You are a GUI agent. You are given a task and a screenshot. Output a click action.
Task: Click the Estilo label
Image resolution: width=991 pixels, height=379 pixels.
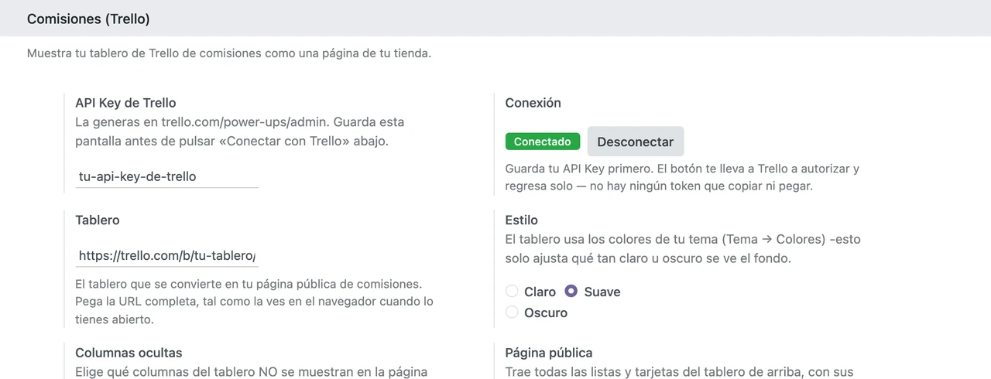(521, 220)
